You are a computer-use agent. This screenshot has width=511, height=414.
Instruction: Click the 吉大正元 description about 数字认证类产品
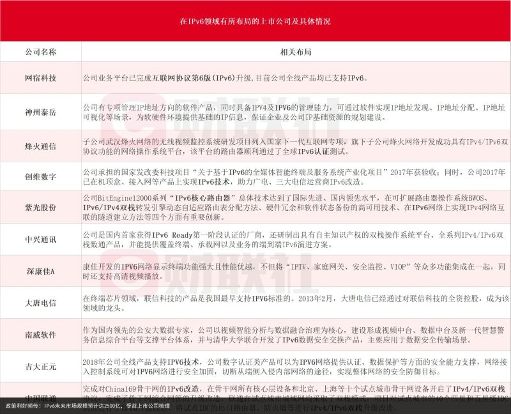tap(295, 367)
